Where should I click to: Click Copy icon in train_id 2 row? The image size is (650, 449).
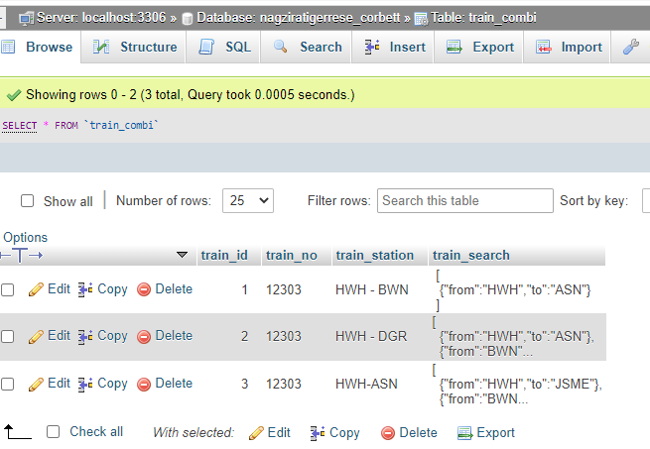click(86, 336)
